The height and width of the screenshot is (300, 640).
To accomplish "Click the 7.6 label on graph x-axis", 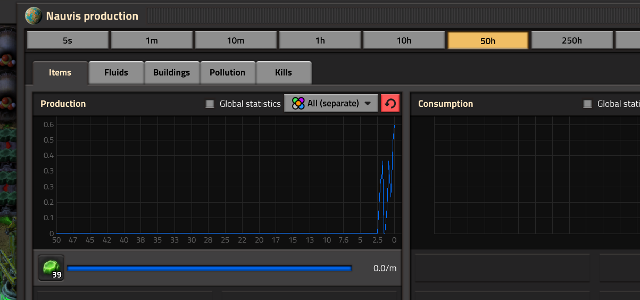I will click(343, 240).
